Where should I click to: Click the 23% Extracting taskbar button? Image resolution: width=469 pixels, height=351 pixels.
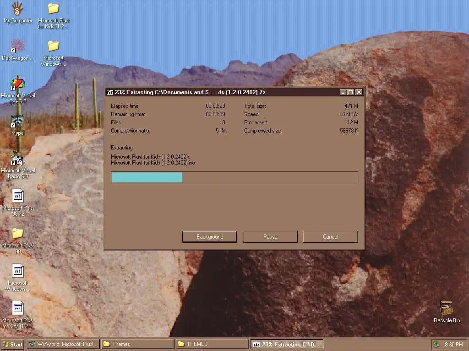pos(287,345)
